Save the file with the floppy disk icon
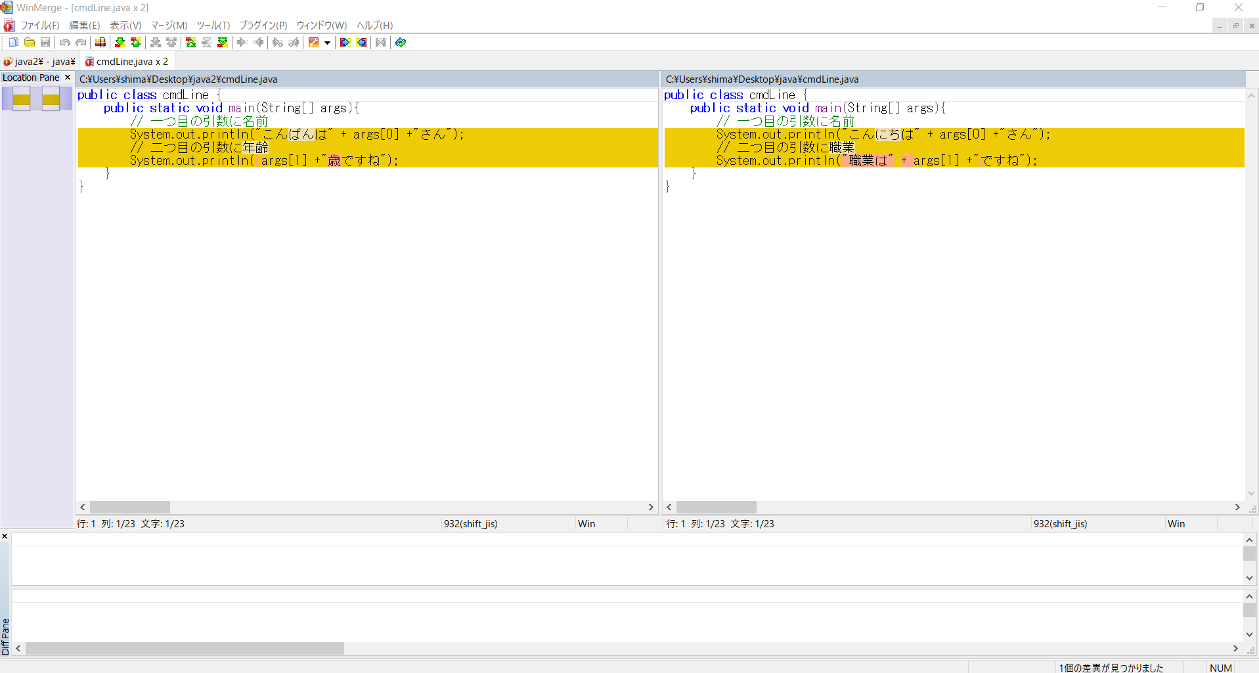The width and height of the screenshot is (1259, 673). tap(45, 43)
